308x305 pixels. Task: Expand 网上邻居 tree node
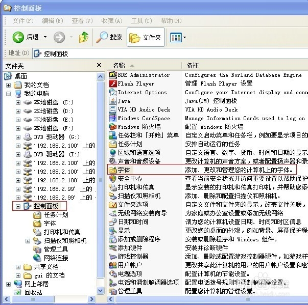click(9, 284)
